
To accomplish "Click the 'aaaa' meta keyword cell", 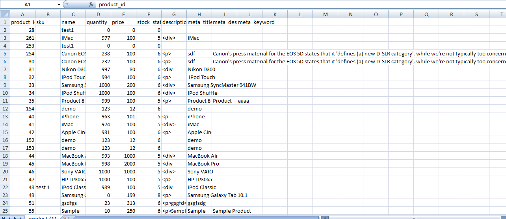I will (x=249, y=101).
